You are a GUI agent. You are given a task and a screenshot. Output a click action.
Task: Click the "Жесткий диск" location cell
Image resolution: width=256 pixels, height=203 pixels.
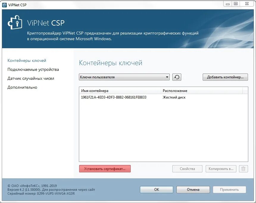click(x=174, y=97)
